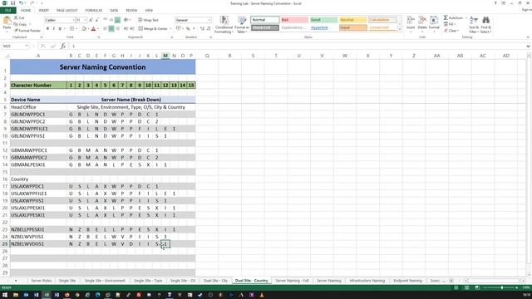Open File Explorer from taskbar
Viewport: 532px width, 299px height.
[16, 295]
